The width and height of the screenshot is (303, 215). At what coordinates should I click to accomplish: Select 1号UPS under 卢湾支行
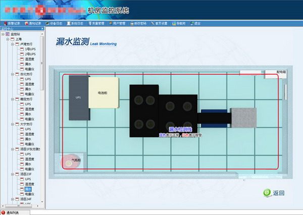coord(30,49)
